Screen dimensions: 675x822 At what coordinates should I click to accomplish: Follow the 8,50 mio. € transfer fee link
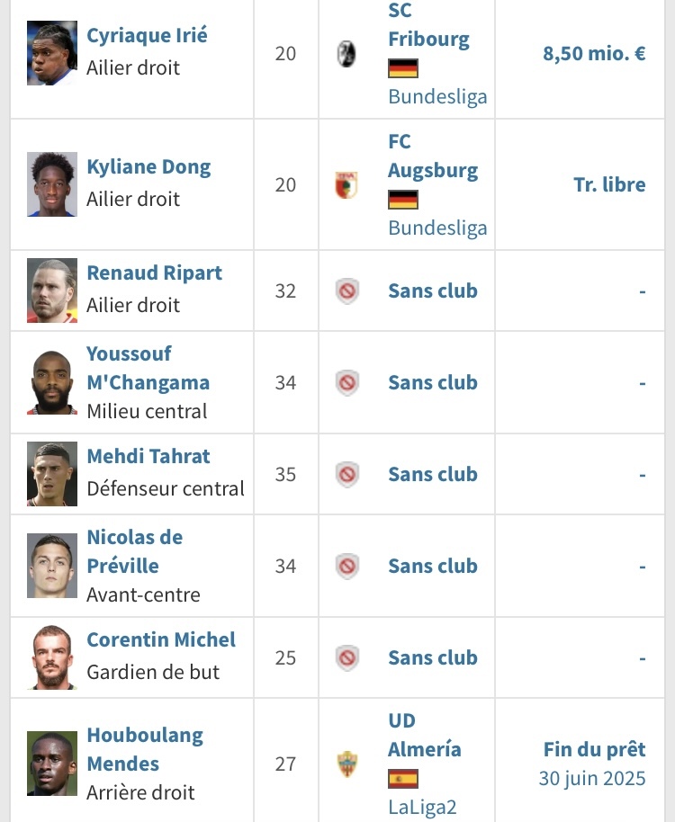[x=594, y=53]
